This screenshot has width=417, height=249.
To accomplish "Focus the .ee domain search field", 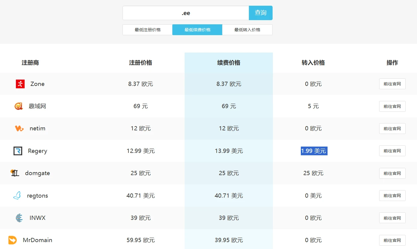I will 186,13.
